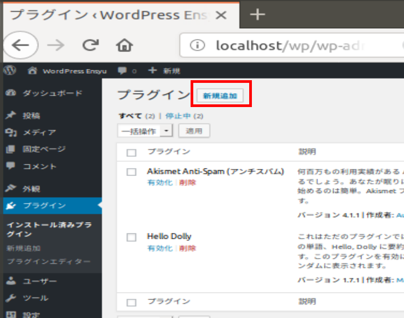404x318 pixels.
Task: Open 投稿 in the sidebar
Action: tap(52, 115)
